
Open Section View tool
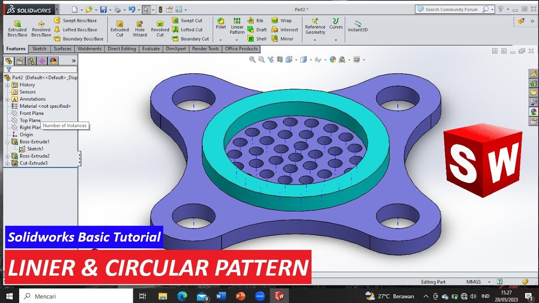[280, 59]
